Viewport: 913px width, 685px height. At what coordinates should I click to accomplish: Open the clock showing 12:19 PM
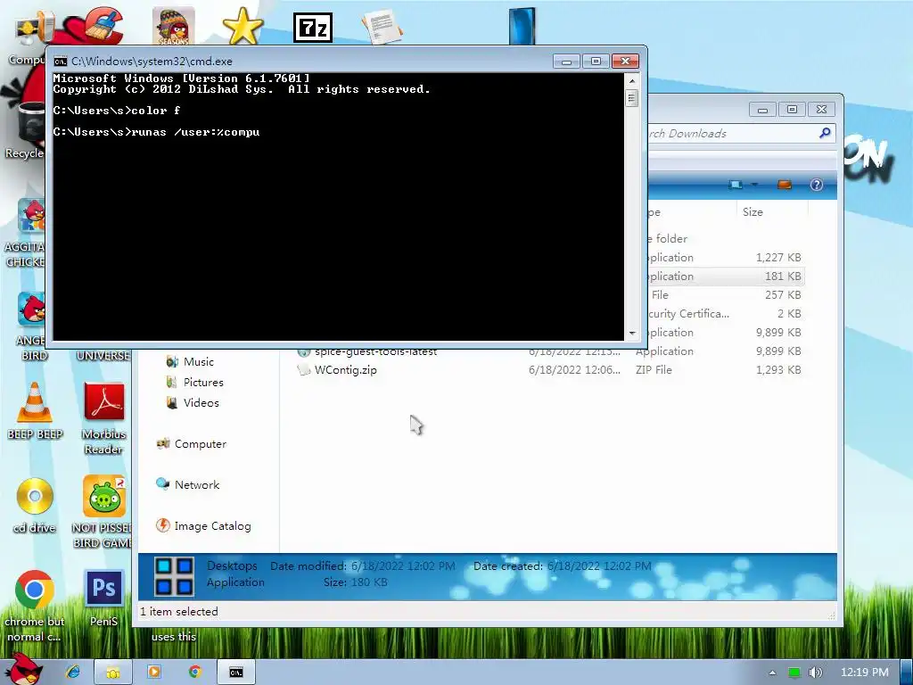(x=864, y=673)
